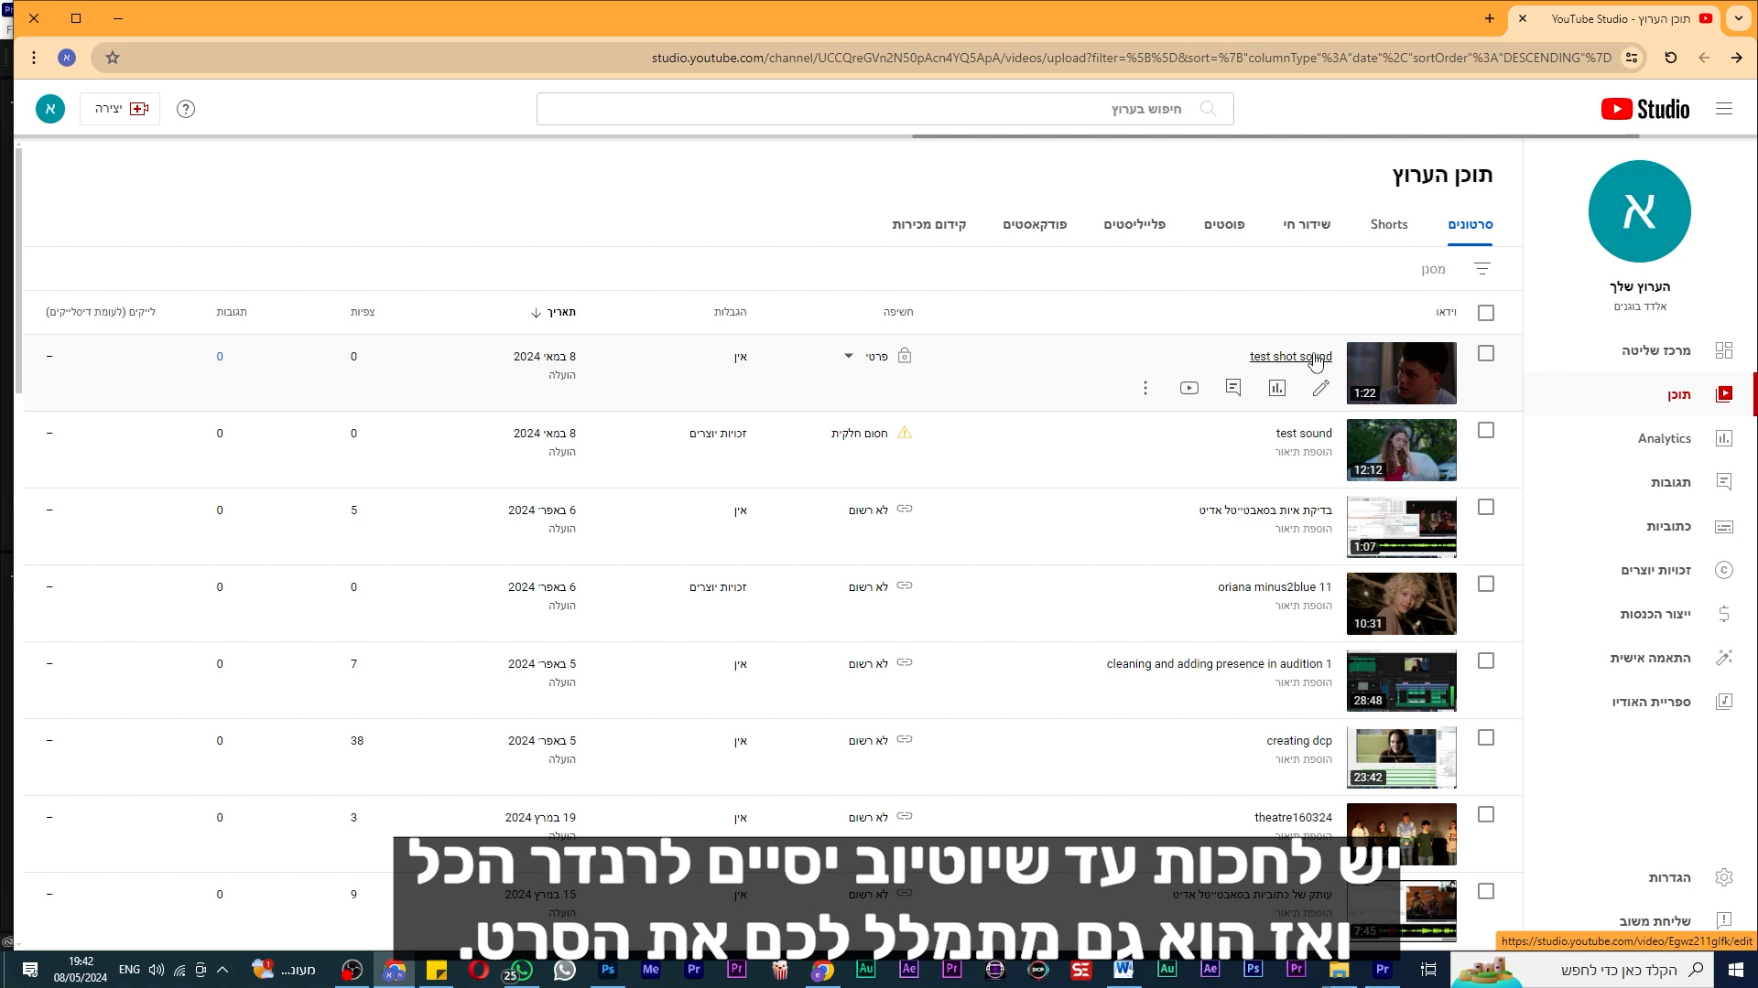Check the select-all videos checkbox in header
The image size is (1758, 988).
(1486, 313)
